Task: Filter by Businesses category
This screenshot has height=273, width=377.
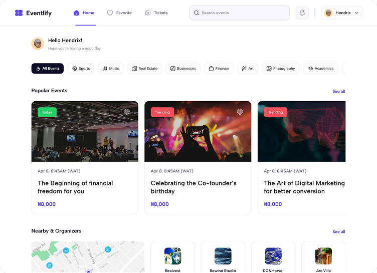Action: tap(183, 69)
